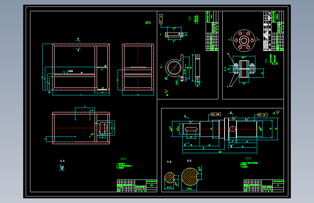The width and height of the screenshot is (314, 203).
Task: Click the round flange view with six bolt holes
Action: (244, 40)
